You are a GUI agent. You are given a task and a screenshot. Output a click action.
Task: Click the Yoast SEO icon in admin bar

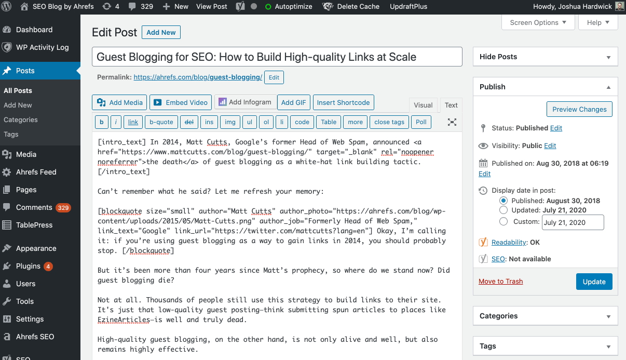click(241, 7)
